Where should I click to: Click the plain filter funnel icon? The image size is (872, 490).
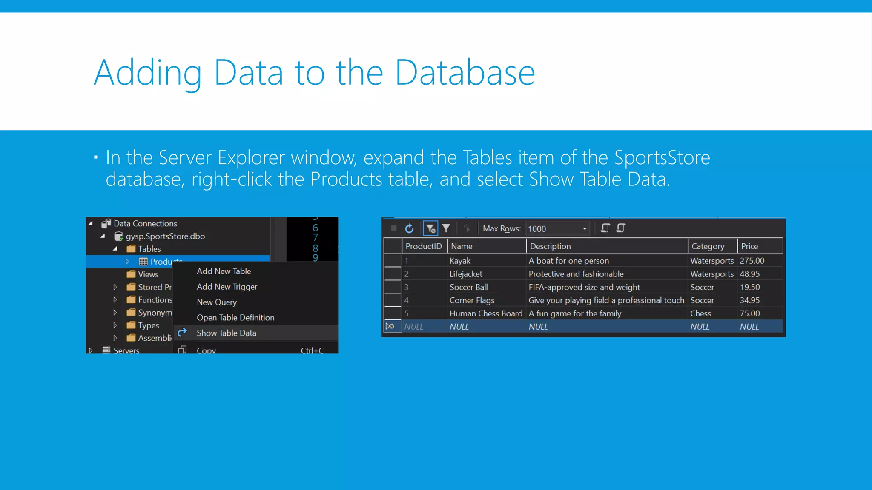446,228
